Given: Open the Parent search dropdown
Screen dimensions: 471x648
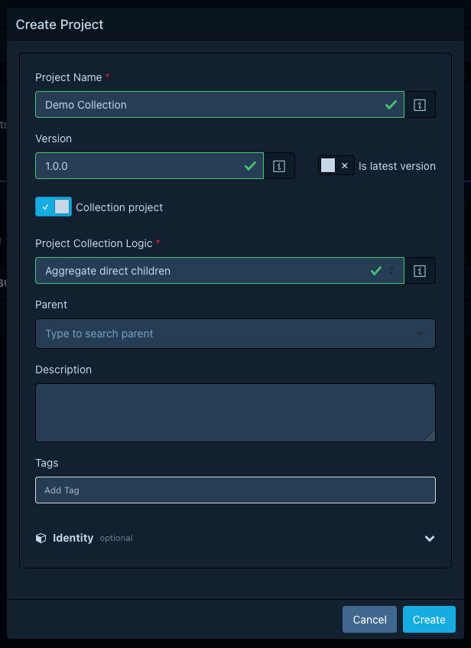Looking at the screenshot, I should [235, 334].
